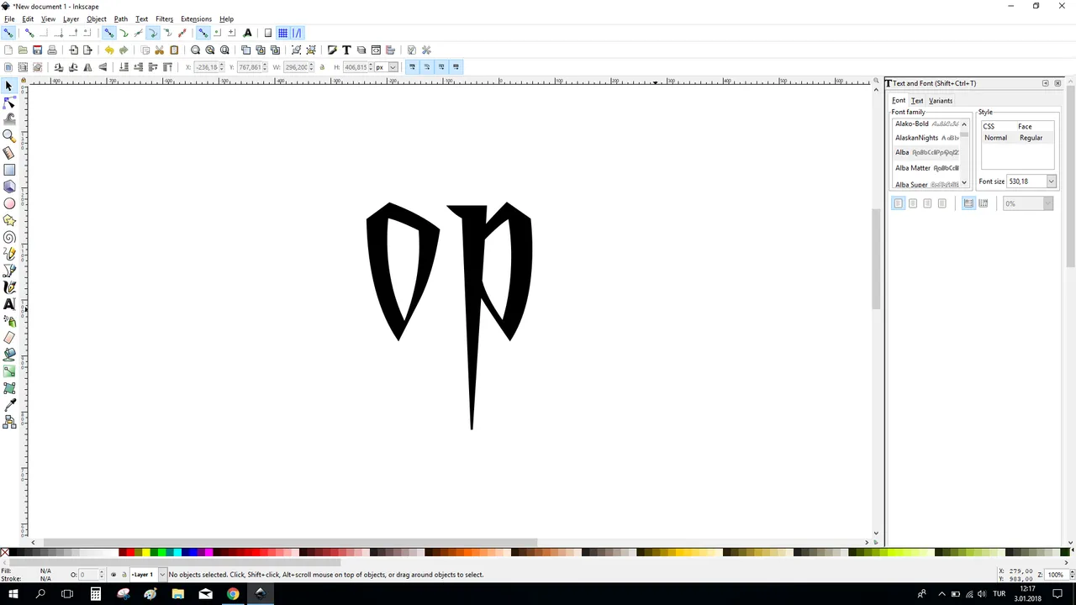The image size is (1076, 605).
Task: Click font family list down arrow
Action: 964,183
